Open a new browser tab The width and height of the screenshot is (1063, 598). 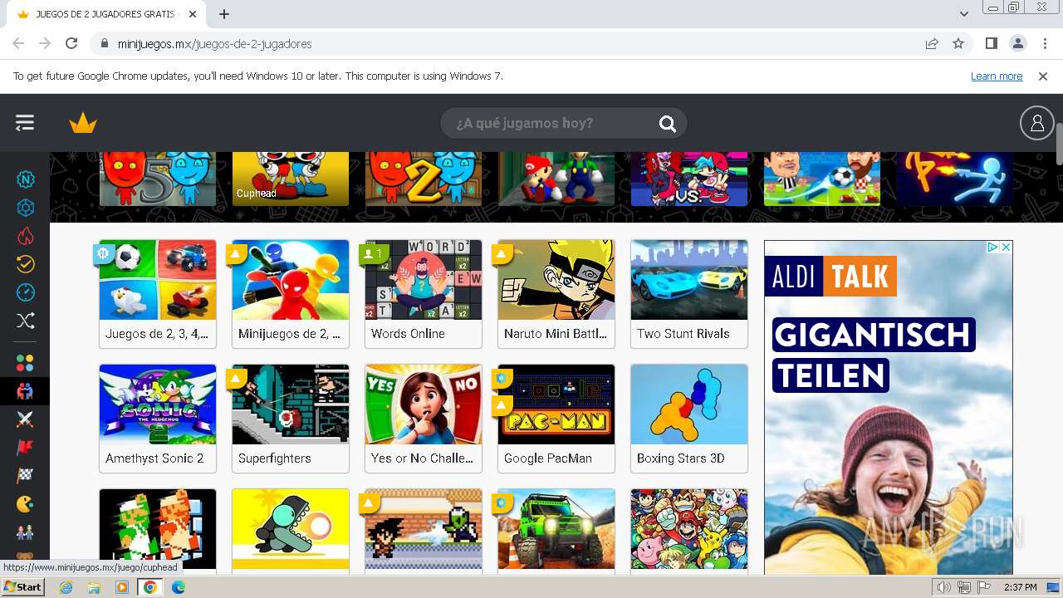coord(224,14)
